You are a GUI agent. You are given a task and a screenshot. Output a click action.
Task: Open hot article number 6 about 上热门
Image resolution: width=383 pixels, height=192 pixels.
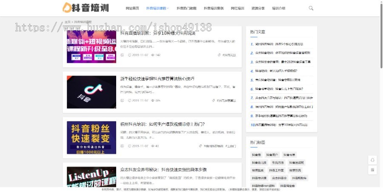pos(279,89)
